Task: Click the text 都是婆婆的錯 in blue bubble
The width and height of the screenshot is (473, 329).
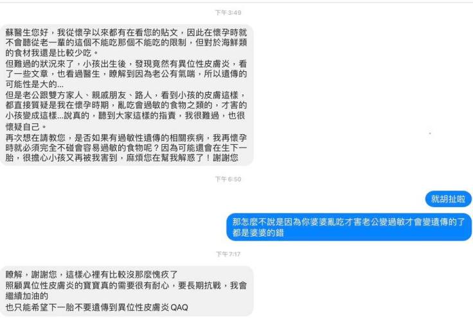Action: (x=258, y=233)
